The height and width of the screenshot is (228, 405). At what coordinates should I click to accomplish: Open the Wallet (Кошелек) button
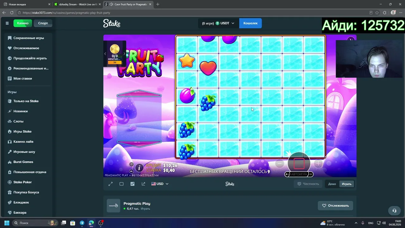(250, 23)
